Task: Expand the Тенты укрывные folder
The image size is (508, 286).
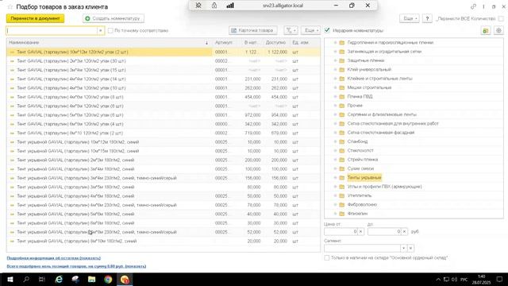Action: pos(335,178)
